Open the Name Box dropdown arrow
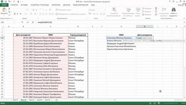 point(14,22)
